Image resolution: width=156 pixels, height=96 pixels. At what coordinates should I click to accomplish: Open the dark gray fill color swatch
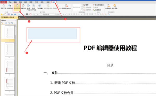[27, 14]
